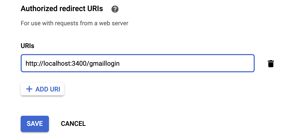Screen dimensions: 289x139
Task: Add another URI row
Action: (42, 89)
